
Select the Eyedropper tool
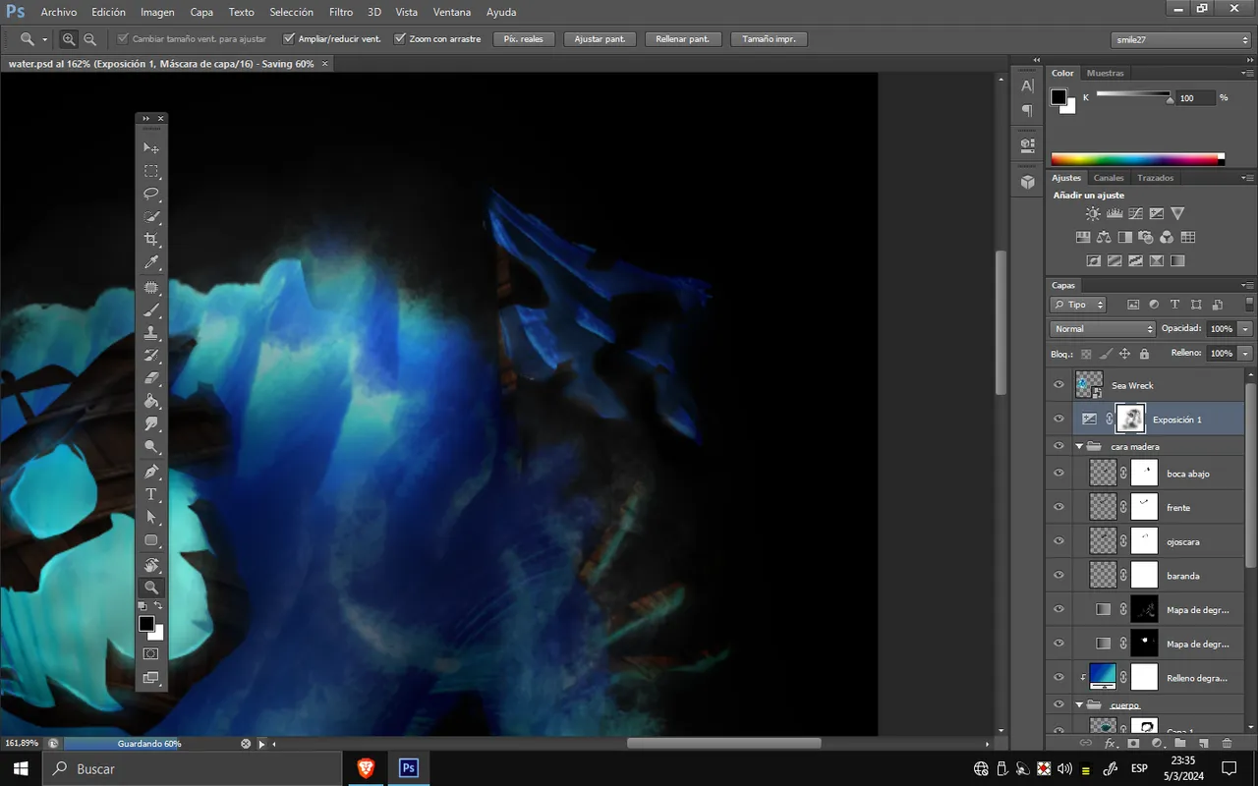coord(151,262)
